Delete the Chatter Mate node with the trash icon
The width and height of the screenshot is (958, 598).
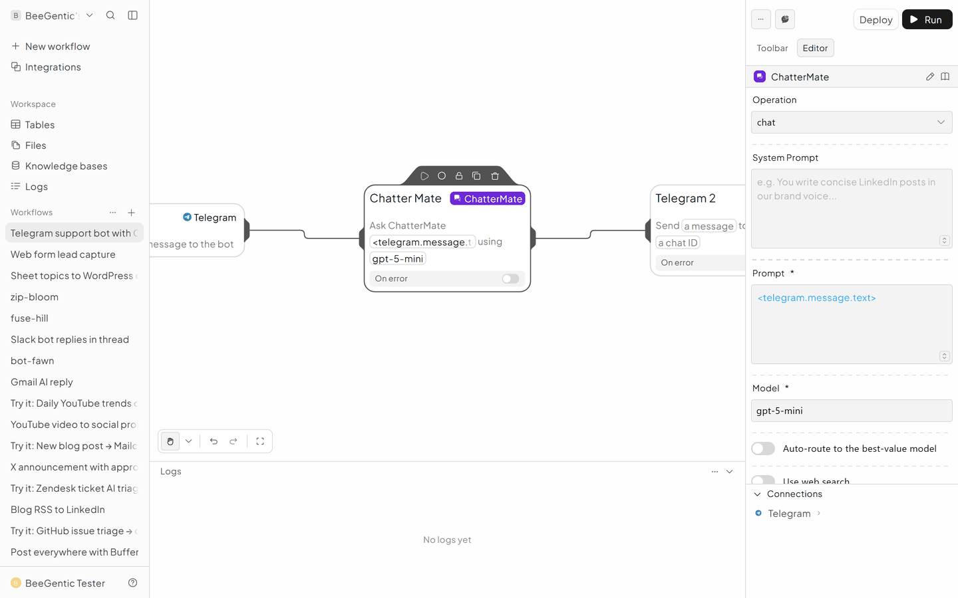pos(495,176)
